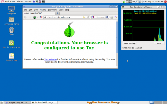Click the NoScript S icon in toolbar

pos(41,17)
